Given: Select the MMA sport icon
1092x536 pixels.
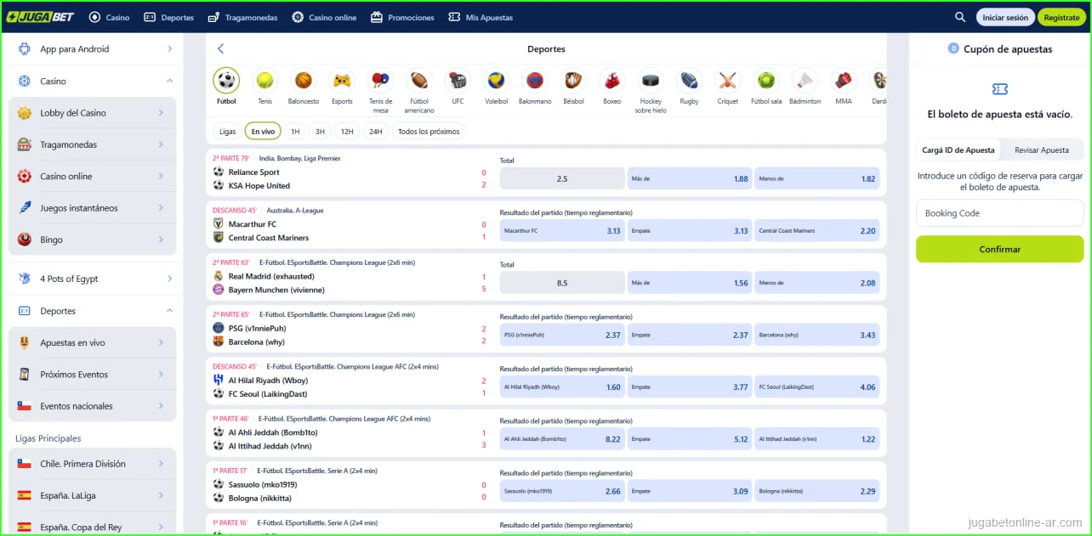Looking at the screenshot, I should coord(843,81).
